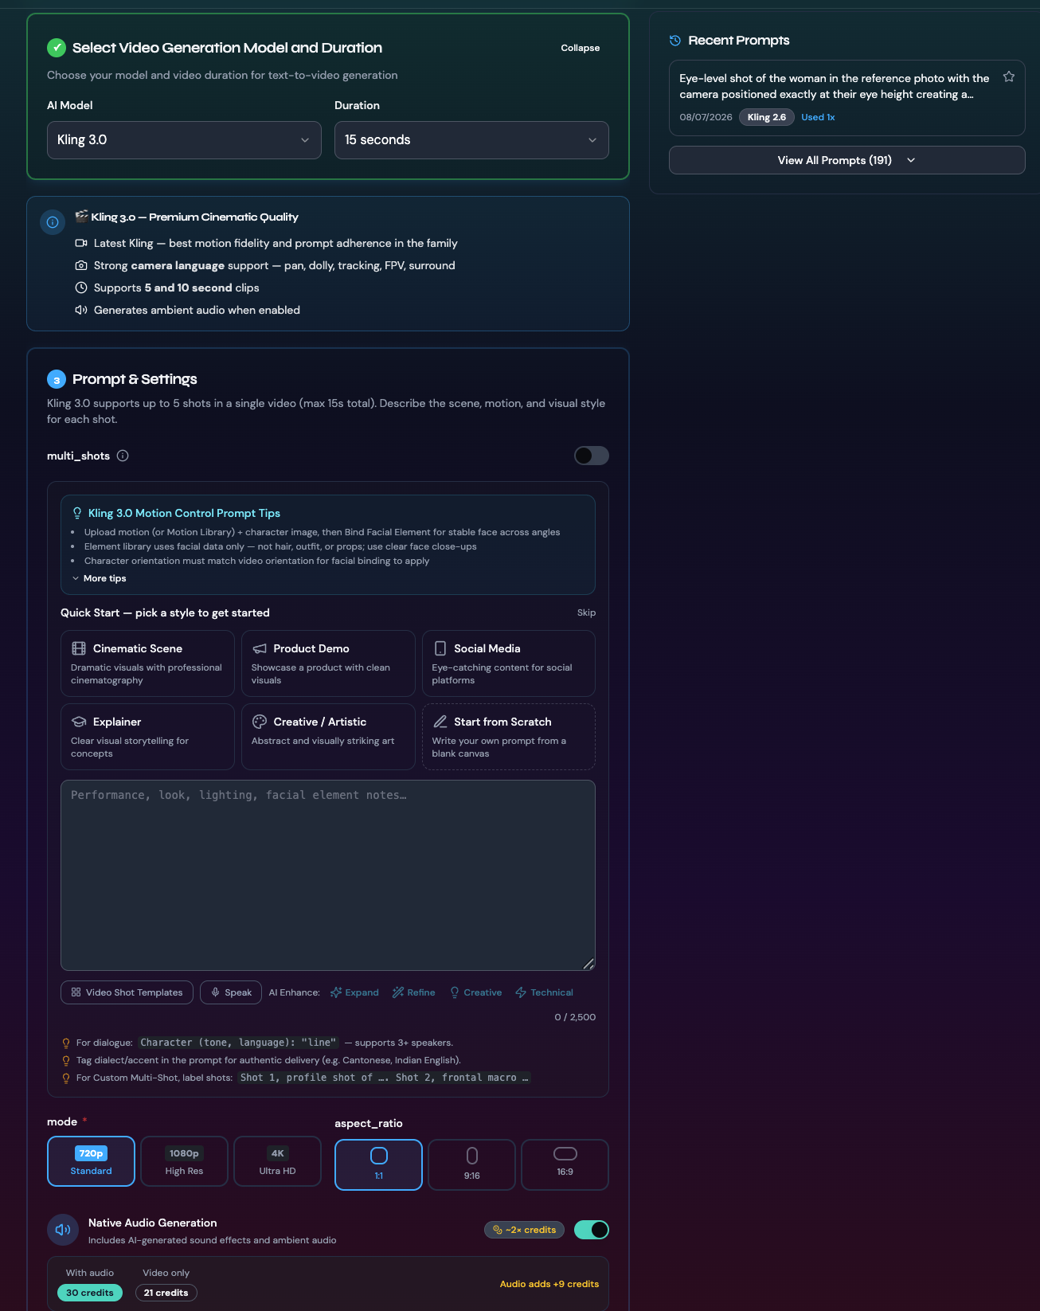Click the Technical lightning bolt icon
The width and height of the screenshot is (1040, 1311).
[521, 992]
